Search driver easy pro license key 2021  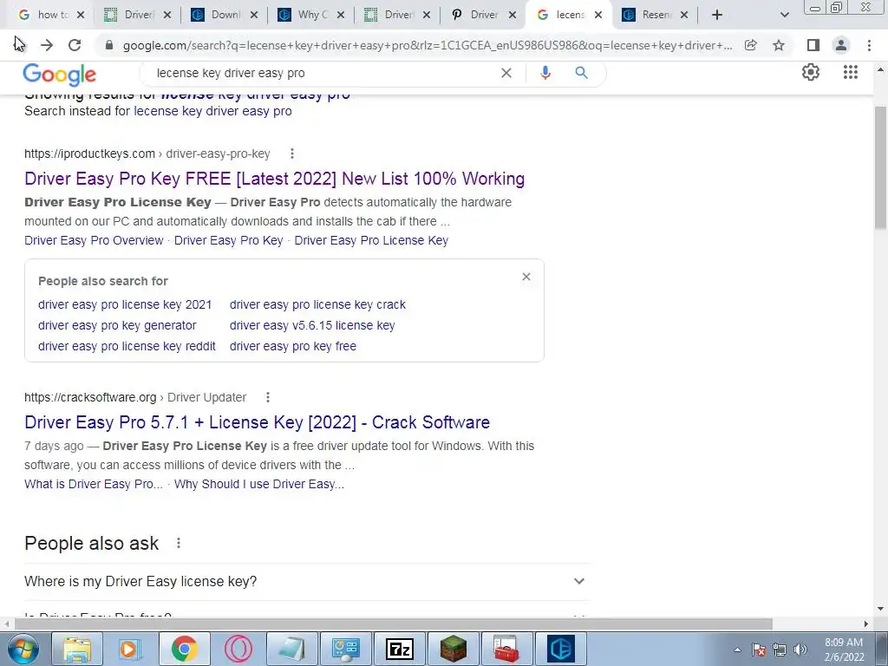click(x=125, y=304)
